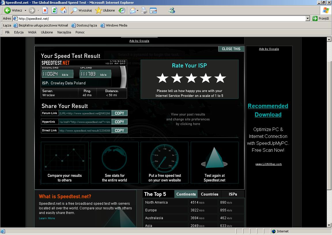Refresh the page with the green arrows icon
The width and height of the screenshot is (332, 235).
54,10
